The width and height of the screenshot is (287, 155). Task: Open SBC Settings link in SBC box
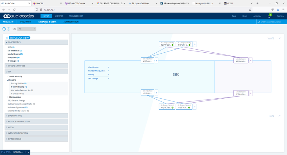point(93,79)
